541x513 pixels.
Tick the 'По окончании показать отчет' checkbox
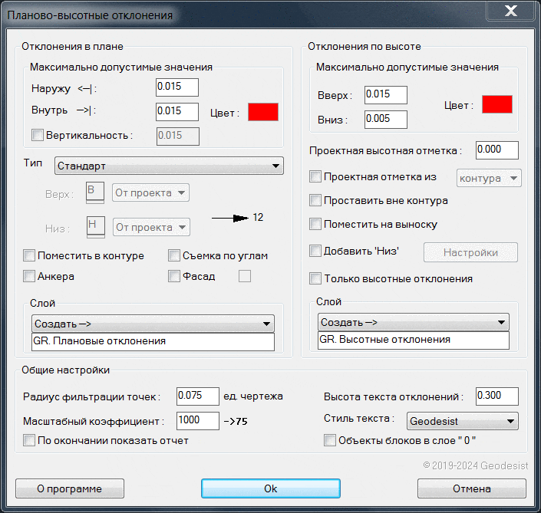tap(29, 440)
